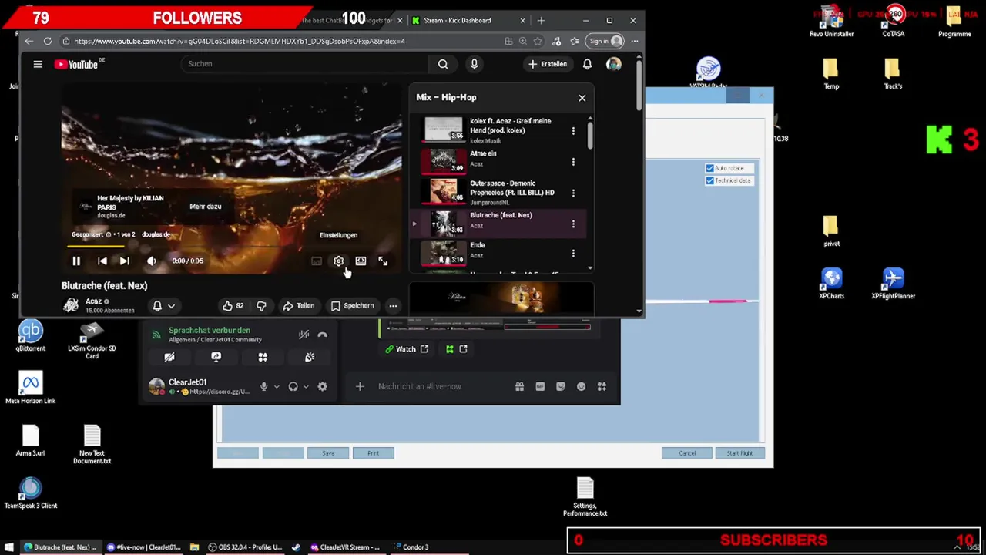The height and width of the screenshot is (555, 986).
Task: Mute Discord microphone
Action: pos(263,387)
